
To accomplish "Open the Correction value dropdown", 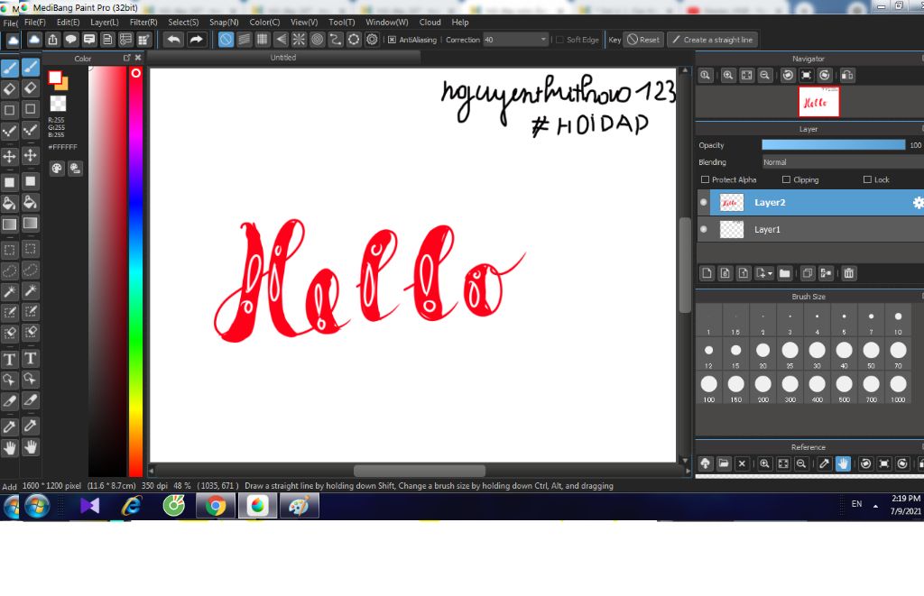I will point(543,40).
